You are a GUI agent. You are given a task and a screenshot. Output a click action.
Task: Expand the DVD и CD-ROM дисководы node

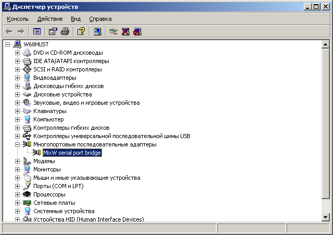coord(18,53)
